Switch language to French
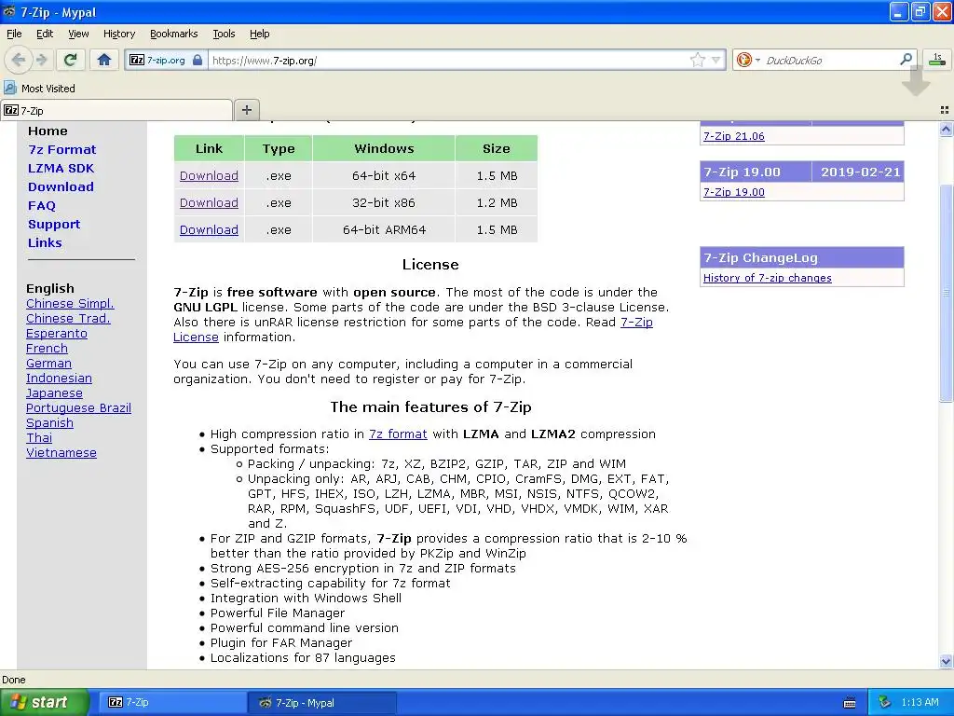Image resolution: width=954 pixels, height=716 pixels. [47, 349]
